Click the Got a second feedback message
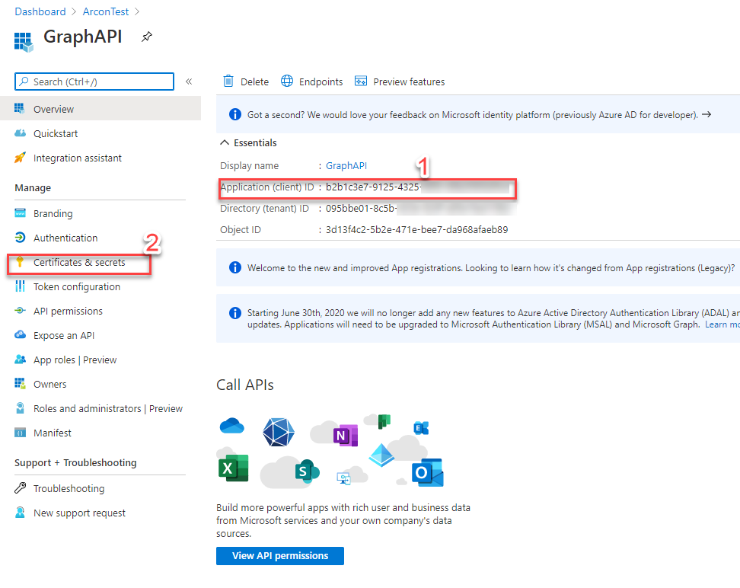Screen dimensions: 740x588 click(x=473, y=115)
